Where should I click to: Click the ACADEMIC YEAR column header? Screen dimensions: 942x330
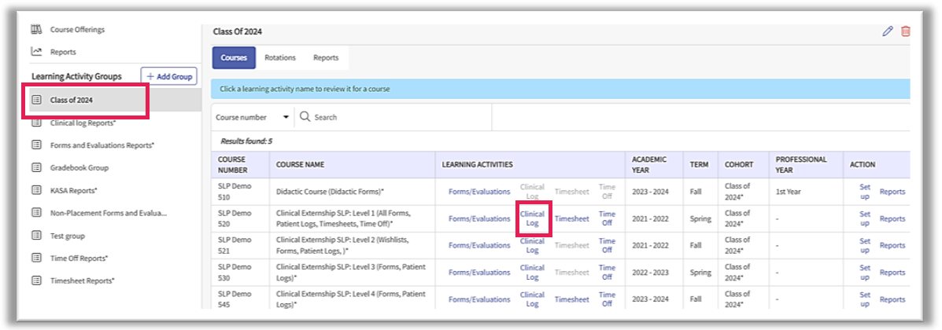(649, 164)
